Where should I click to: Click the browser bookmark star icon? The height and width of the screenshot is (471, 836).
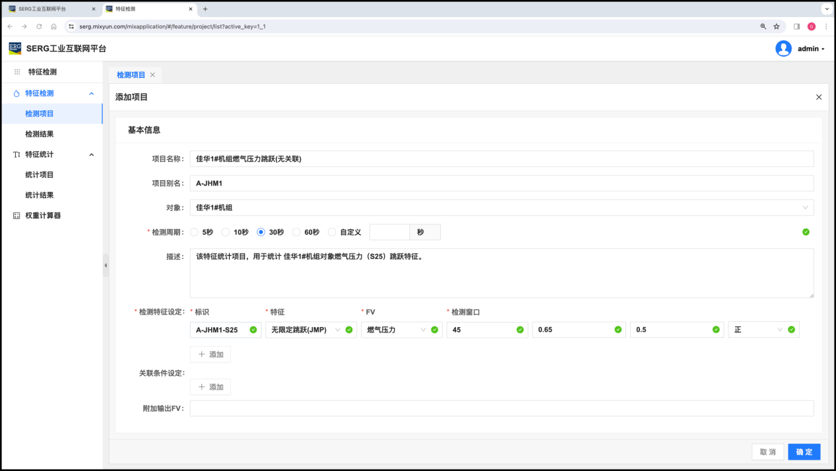point(777,26)
